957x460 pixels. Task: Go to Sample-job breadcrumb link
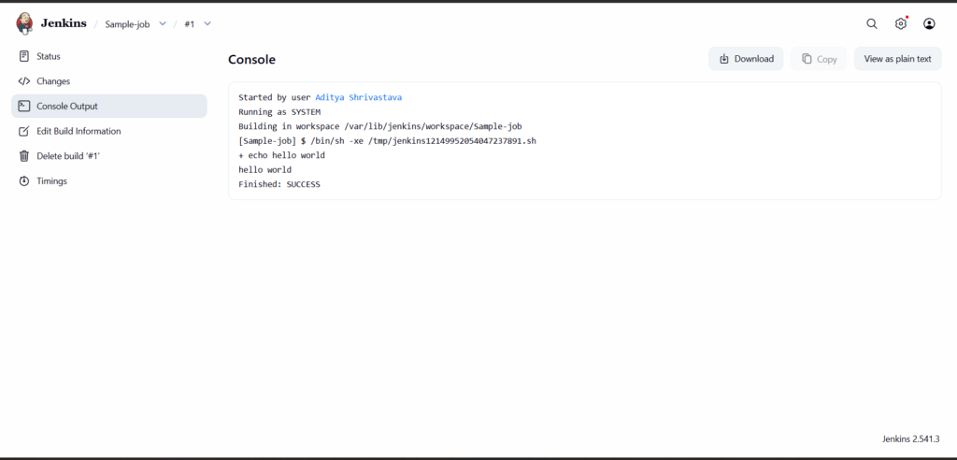click(127, 23)
